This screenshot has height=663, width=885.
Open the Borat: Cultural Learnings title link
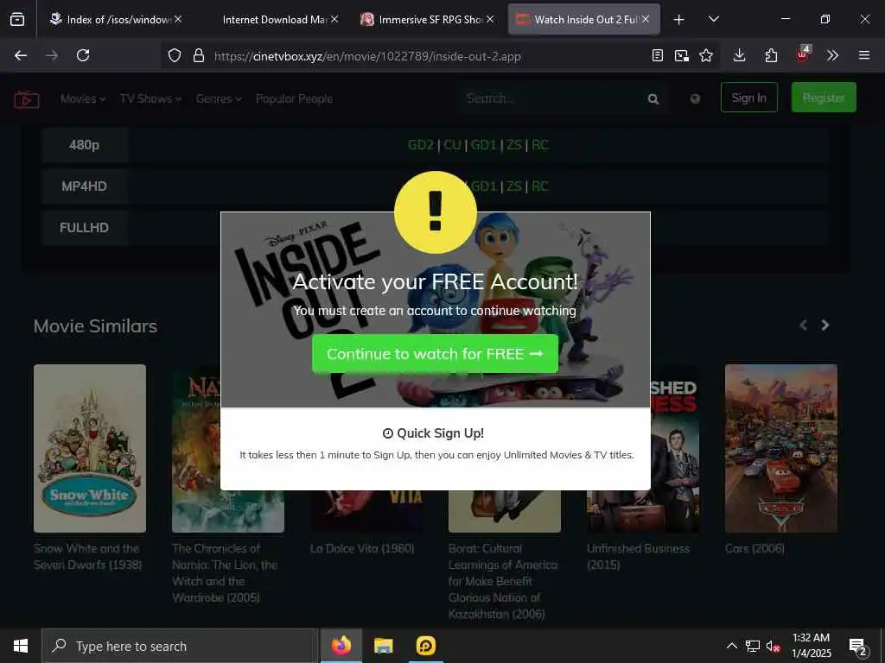point(503,581)
